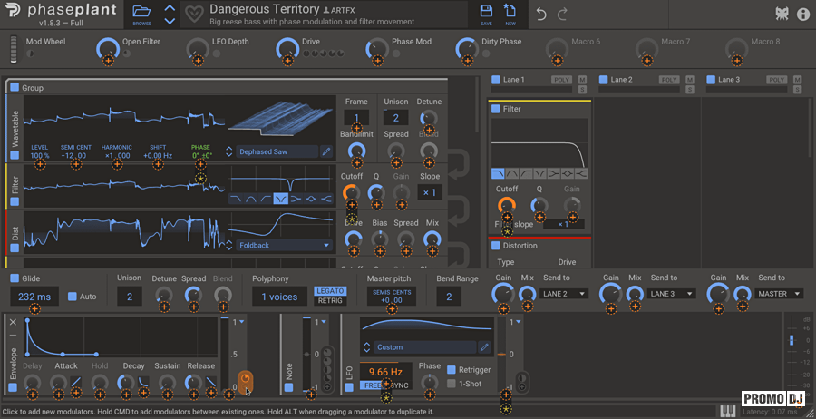
Task: Click the Lane 1 POLY button
Action: 561,80
